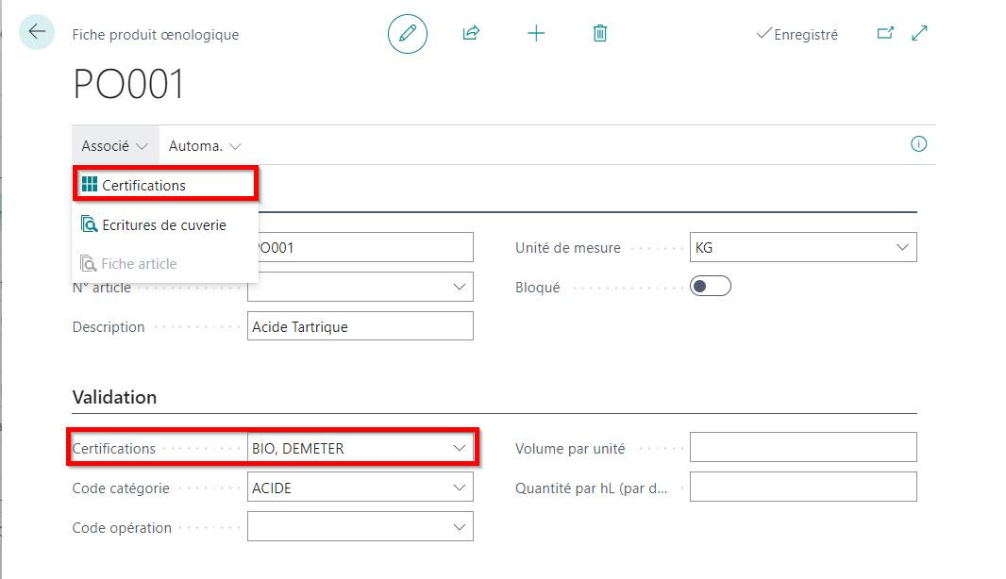This screenshot has height=579, width=1006.
Task: Open Code catégorie ACIDE dropdown
Action: [460, 488]
